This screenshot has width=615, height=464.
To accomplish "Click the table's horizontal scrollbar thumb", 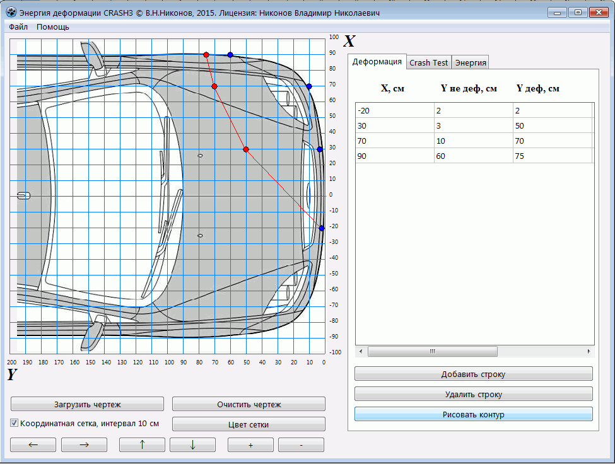I will tap(432, 351).
